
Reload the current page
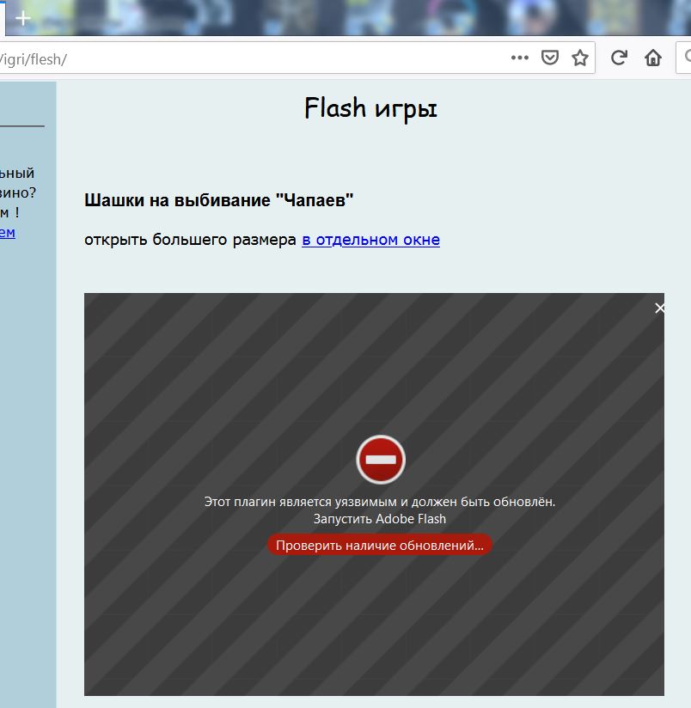(619, 58)
